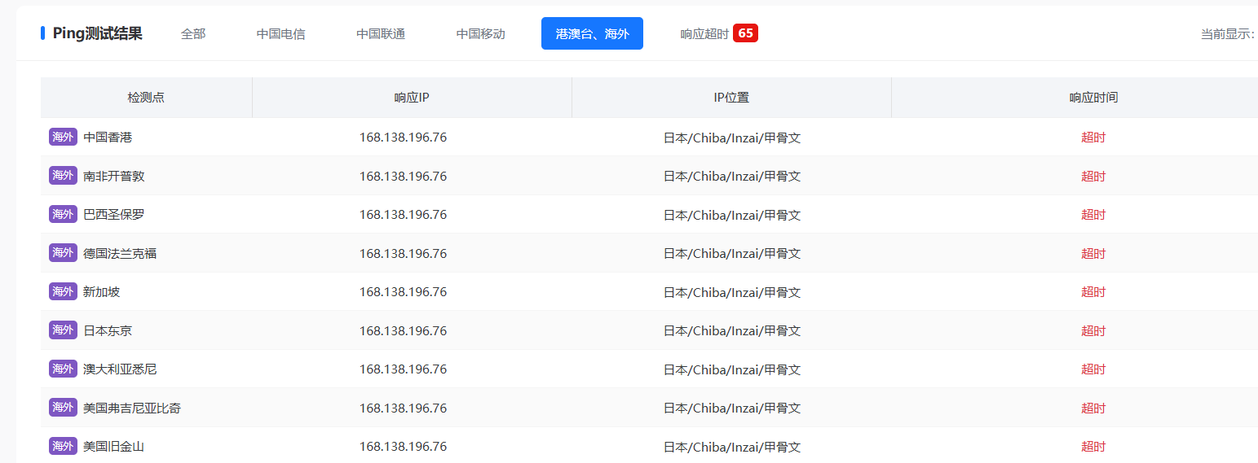The image size is (1258, 463).
Task: Select the 美国弗吉尼亚比奇 detection point
Action: [x=132, y=408]
